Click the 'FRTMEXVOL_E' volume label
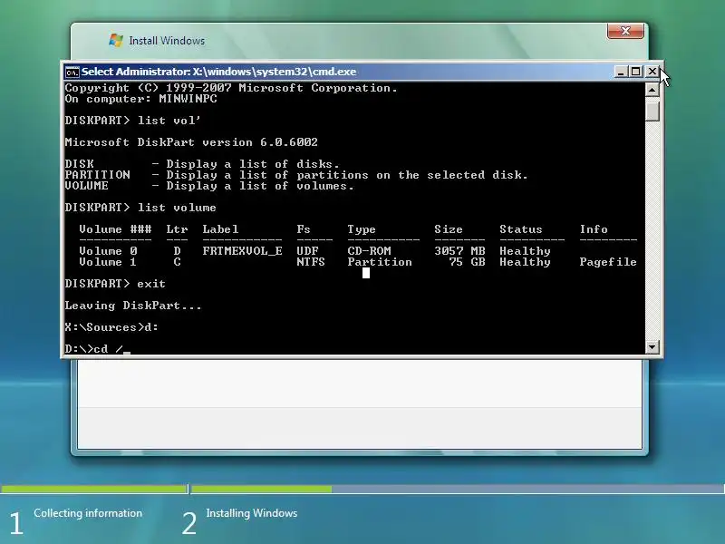This screenshot has width=725, height=544. 242,251
